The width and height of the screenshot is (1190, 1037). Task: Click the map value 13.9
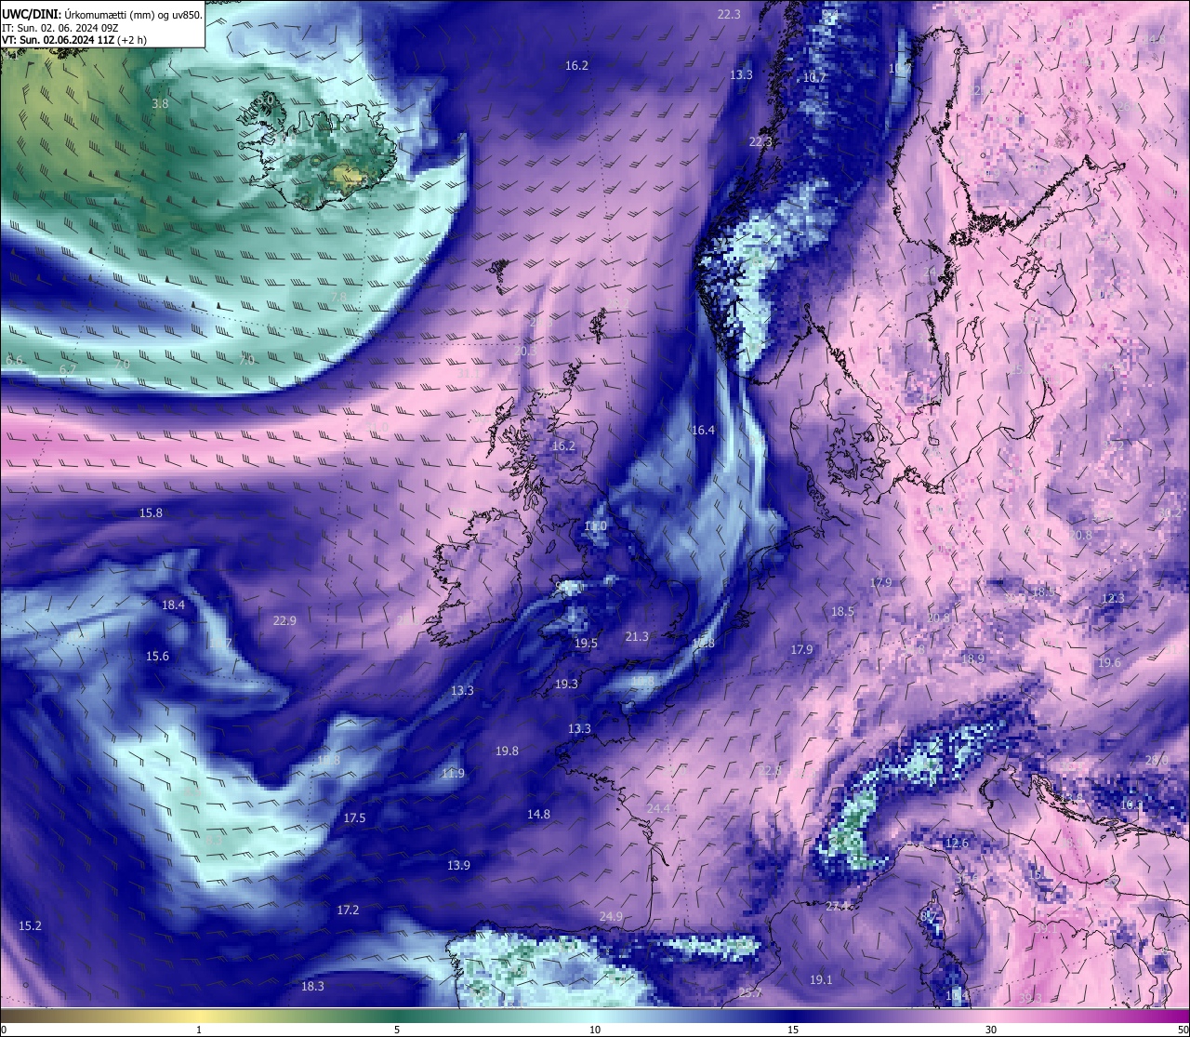458,865
